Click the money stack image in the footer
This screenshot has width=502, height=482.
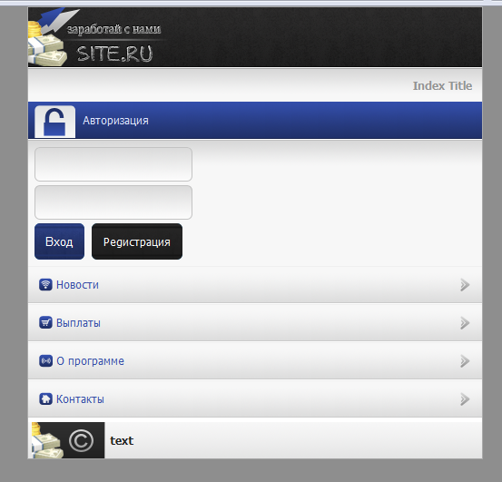coord(47,440)
